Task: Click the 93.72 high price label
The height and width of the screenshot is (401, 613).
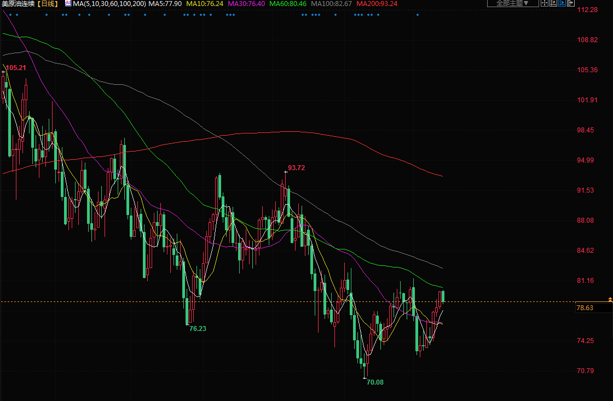Action: click(x=296, y=168)
